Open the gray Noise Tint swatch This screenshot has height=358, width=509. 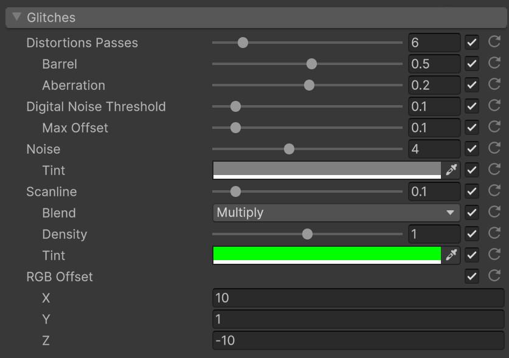(327, 170)
